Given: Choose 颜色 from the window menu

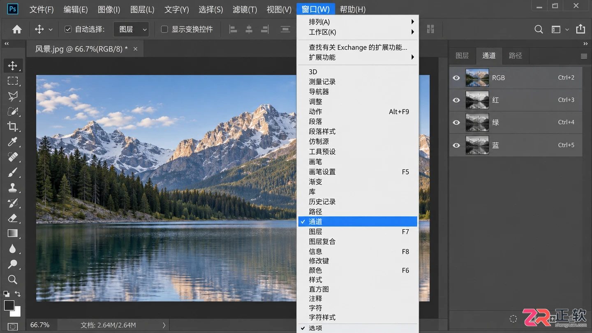Looking at the screenshot, I should click(x=358, y=270).
